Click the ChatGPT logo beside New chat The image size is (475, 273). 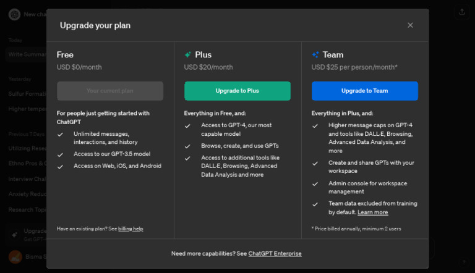click(14, 14)
